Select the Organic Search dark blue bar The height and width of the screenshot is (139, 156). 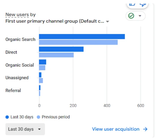pyautogui.click(x=82, y=36)
